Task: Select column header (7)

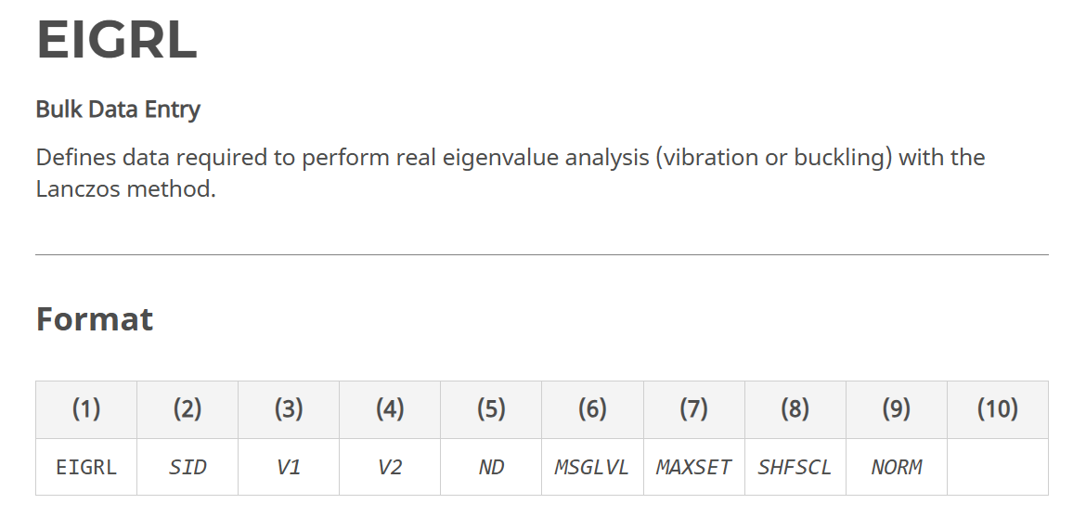Action: click(x=694, y=409)
